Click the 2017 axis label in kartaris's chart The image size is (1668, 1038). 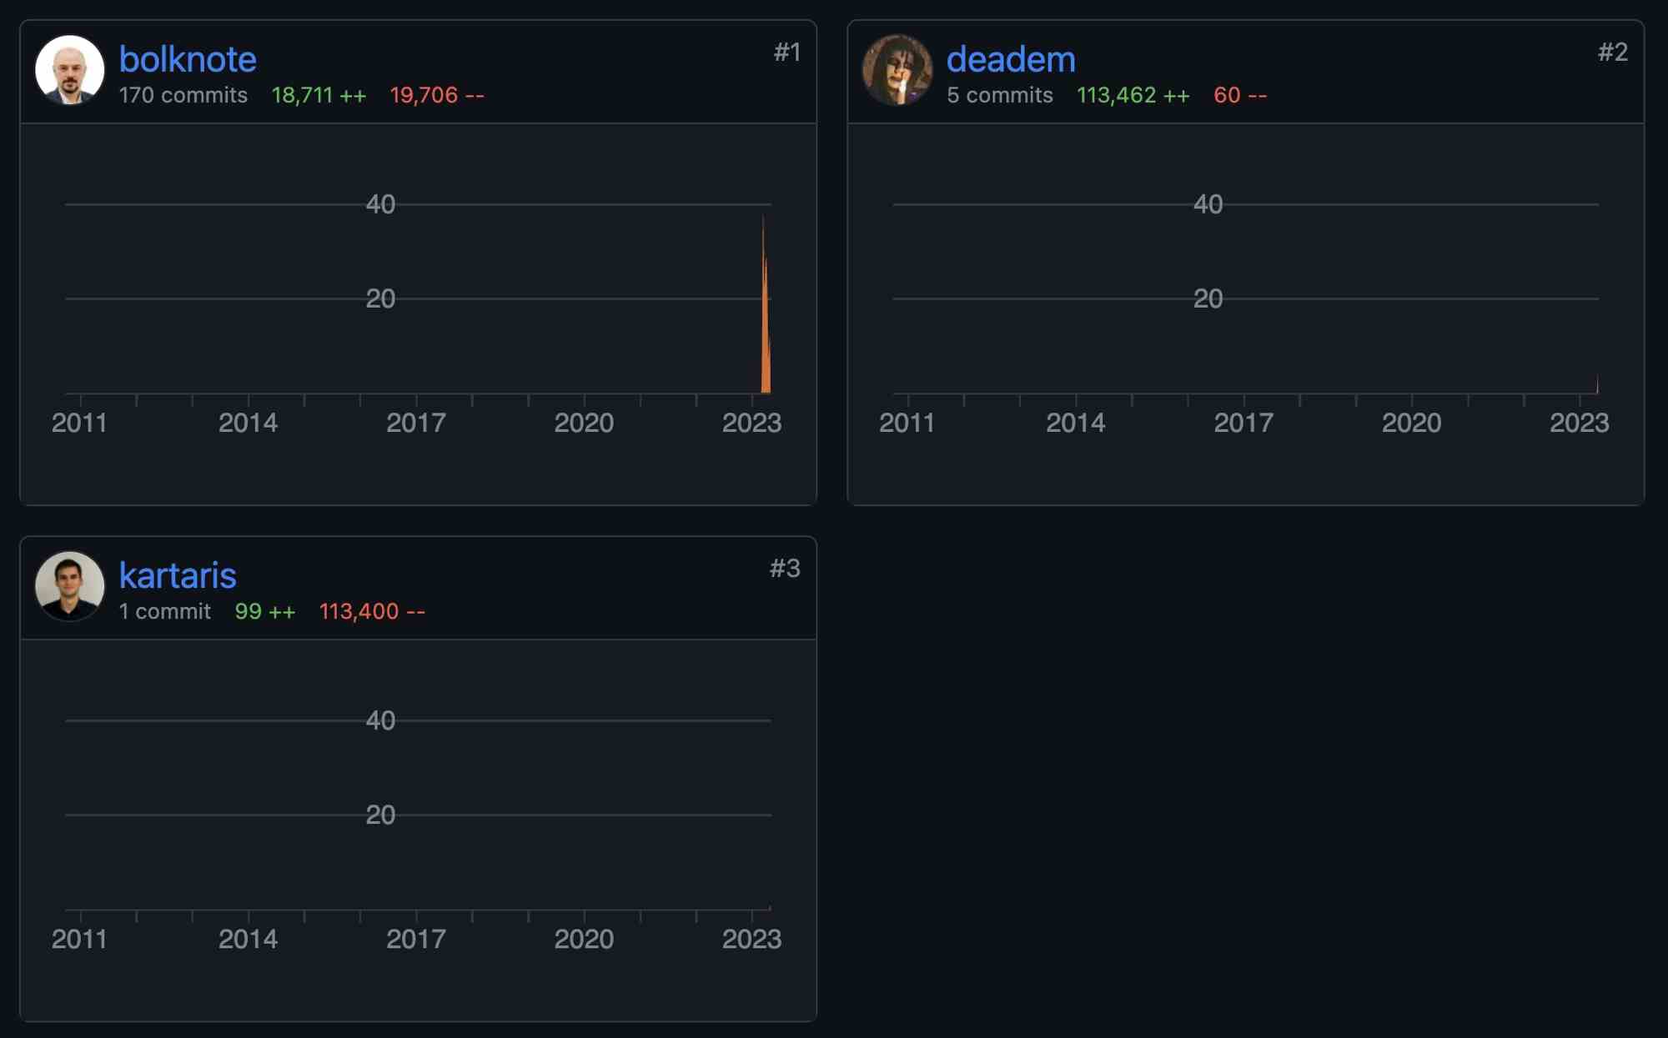415,939
